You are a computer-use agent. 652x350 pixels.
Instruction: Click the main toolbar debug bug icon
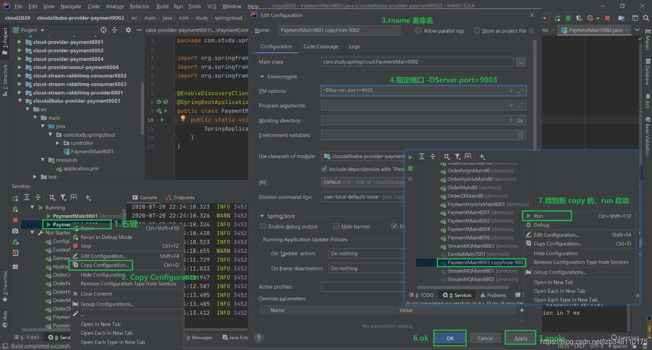coord(568,18)
